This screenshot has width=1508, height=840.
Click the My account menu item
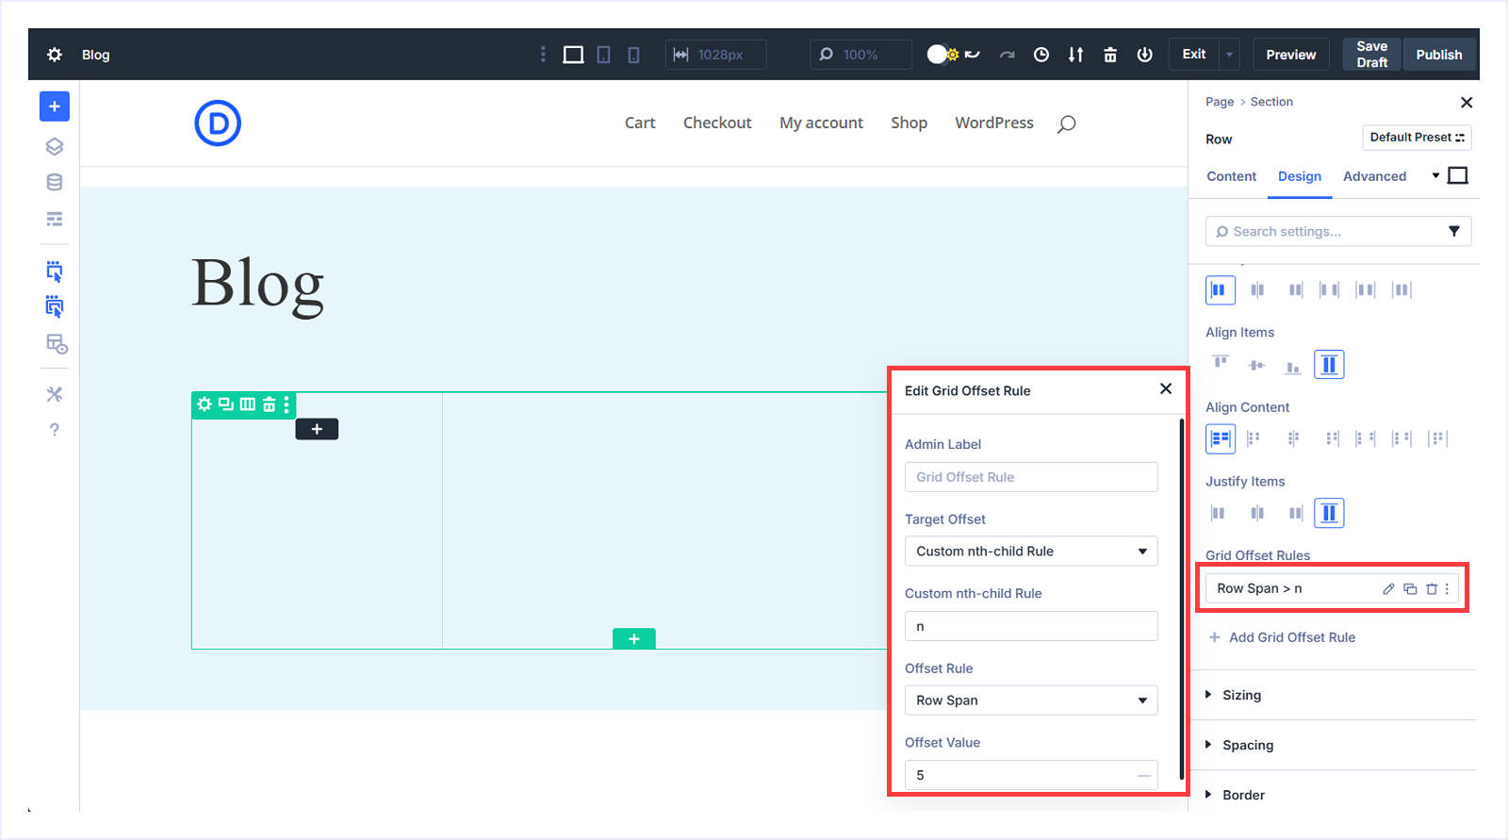pyautogui.click(x=821, y=123)
